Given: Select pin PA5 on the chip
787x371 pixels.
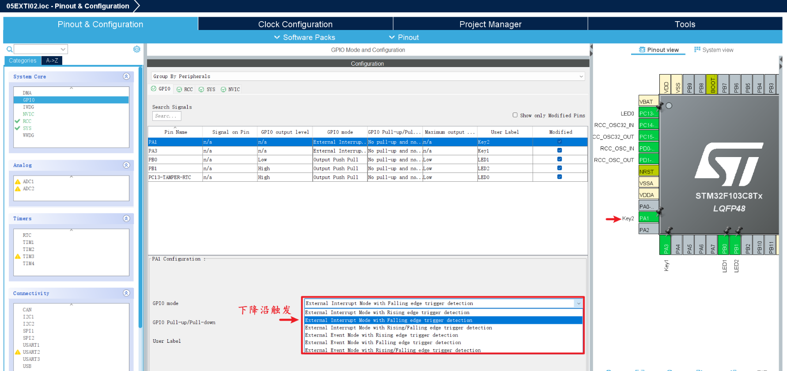Looking at the screenshot, I should pyautogui.click(x=689, y=245).
